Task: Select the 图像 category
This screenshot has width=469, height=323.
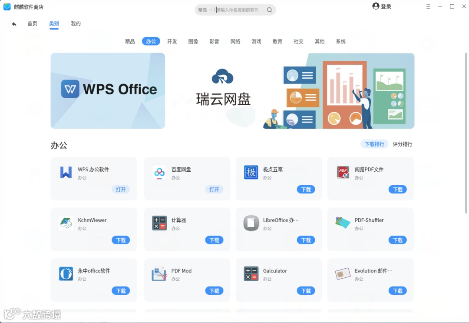Action: coord(193,41)
